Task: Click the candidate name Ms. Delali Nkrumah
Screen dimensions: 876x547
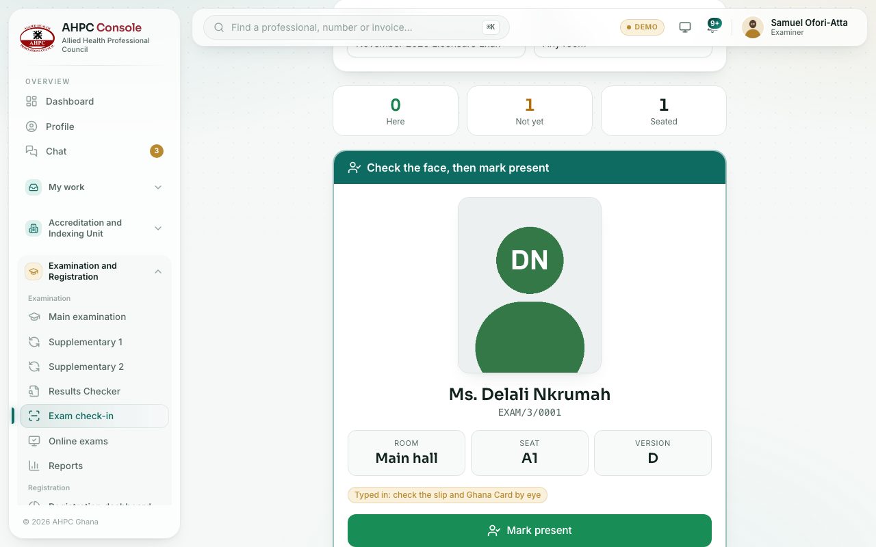Action: (530, 395)
